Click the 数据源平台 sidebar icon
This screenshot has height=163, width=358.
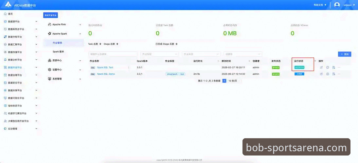point(6,22)
